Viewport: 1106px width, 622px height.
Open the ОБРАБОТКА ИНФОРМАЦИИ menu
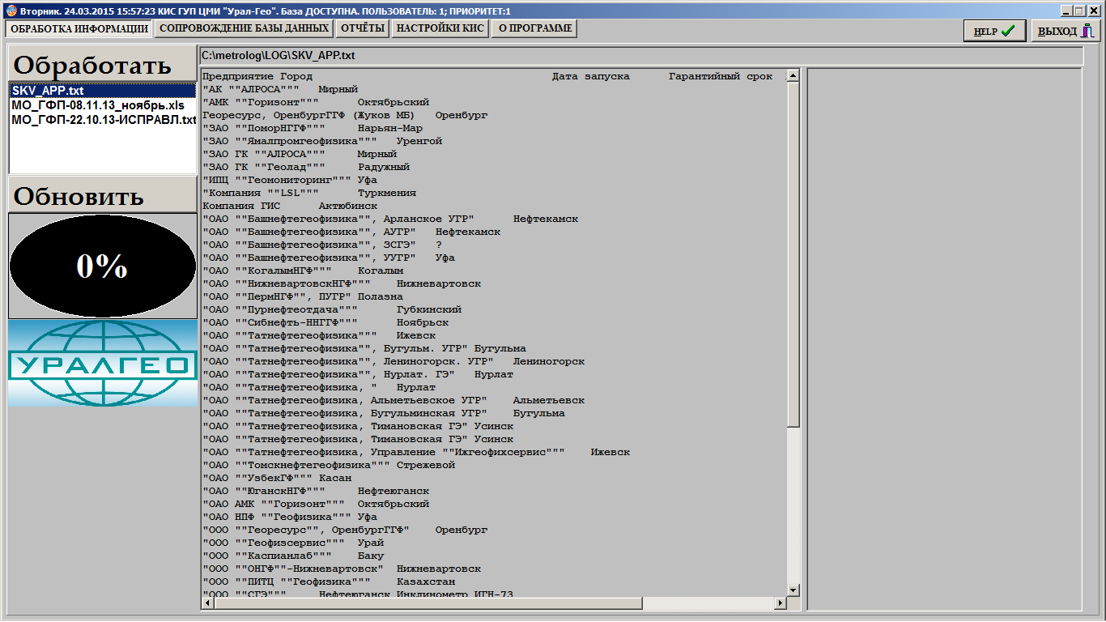click(79, 28)
